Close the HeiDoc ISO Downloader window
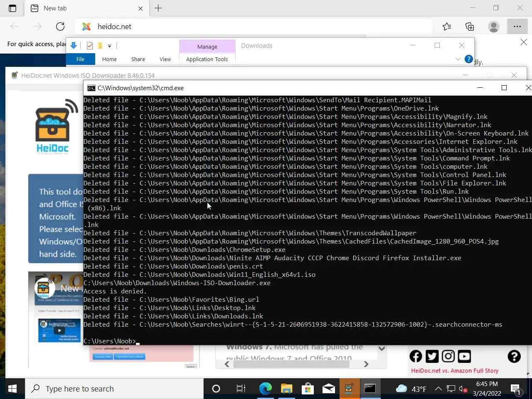This screenshot has width=532, height=399. point(514,75)
